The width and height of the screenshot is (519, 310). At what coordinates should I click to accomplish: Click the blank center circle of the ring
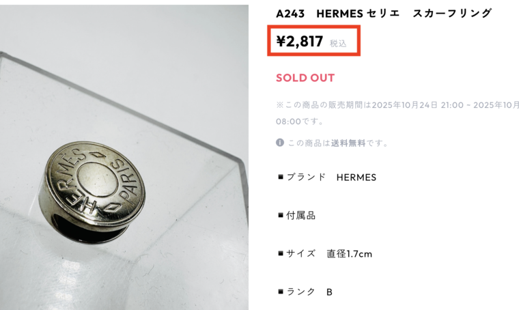click(x=97, y=180)
